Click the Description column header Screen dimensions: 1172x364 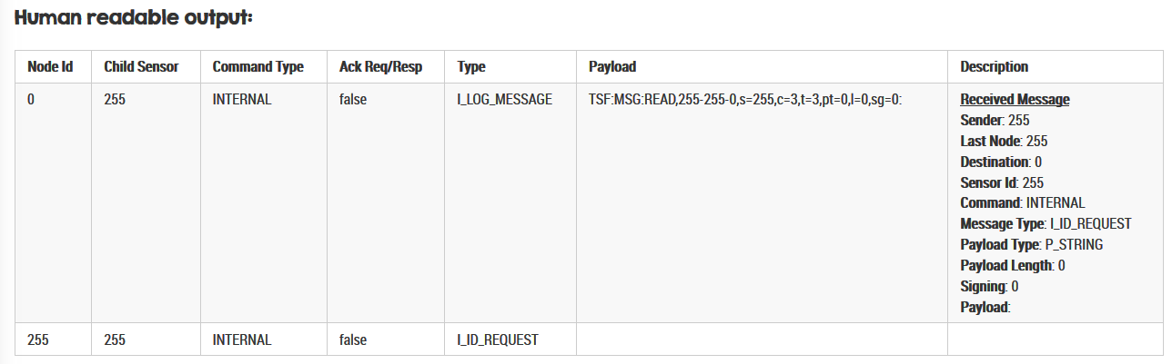point(994,67)
